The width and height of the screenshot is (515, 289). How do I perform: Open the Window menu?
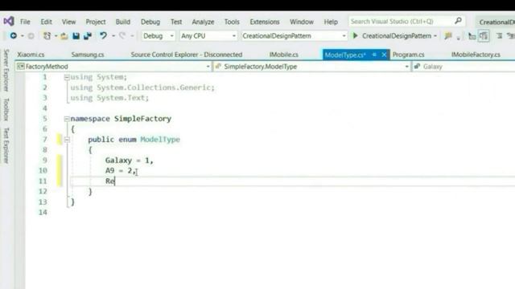tap(302, 22)
